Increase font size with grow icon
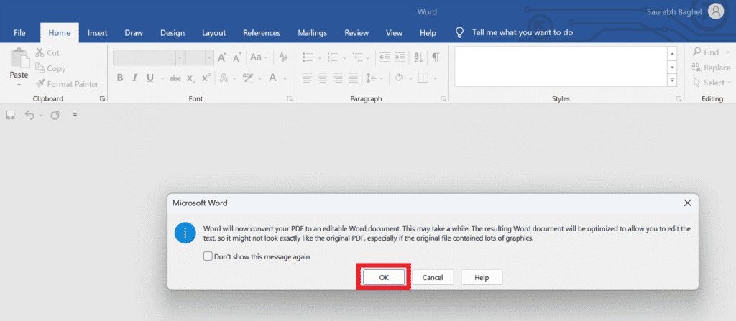Viewport: 736px width, 321px height. tap(222, 57)
